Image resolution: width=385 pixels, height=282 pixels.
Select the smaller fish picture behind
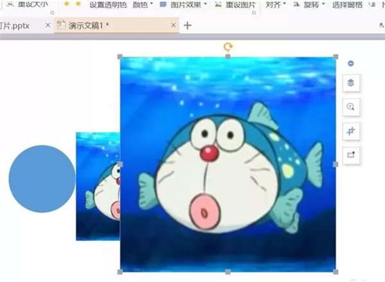pyautogui.click(x=98, y=187)
